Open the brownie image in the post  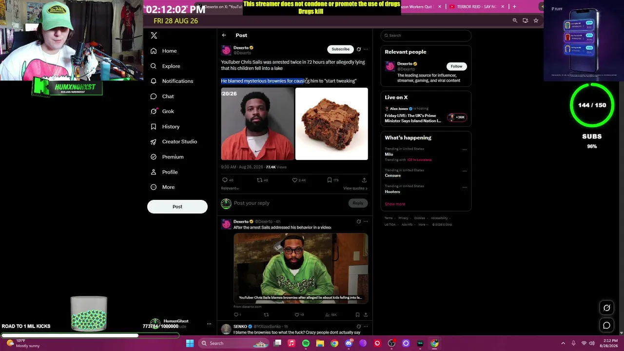point(331,124)
